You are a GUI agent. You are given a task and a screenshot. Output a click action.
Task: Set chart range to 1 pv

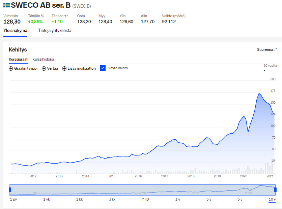(13, 200)
